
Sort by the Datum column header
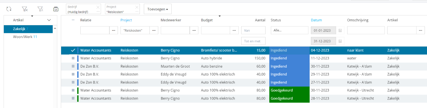(x=316, y=20)
